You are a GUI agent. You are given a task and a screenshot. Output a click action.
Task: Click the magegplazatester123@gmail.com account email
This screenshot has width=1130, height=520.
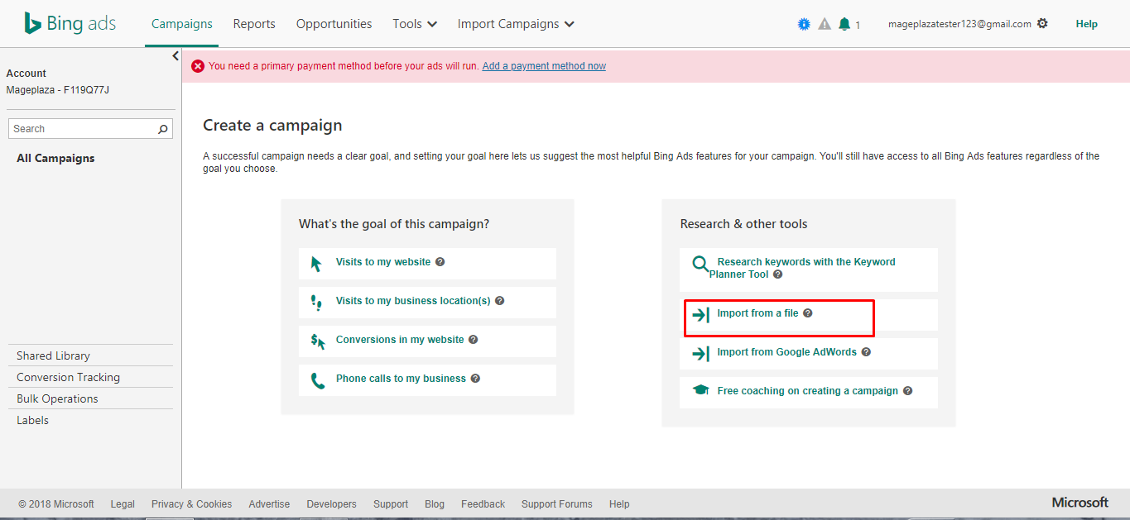click(959, 24)
